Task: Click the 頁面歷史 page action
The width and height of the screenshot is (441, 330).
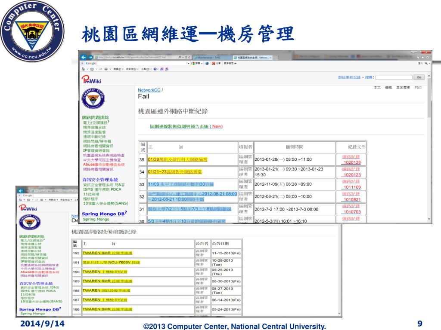Action: click(403, 88)
